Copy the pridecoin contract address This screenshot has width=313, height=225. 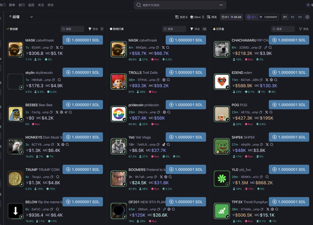[159, 112]
